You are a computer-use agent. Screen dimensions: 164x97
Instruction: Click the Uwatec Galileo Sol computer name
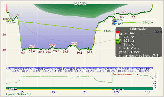click(x=18, y=94)
